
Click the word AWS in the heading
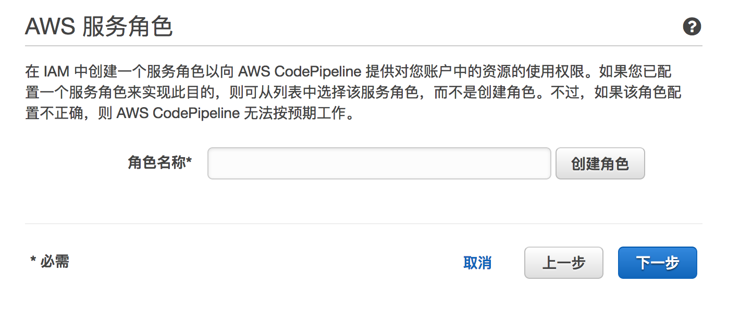(50, 27)
